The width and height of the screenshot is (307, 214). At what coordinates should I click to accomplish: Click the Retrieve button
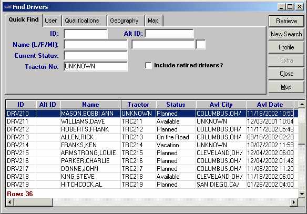[286, 21]
